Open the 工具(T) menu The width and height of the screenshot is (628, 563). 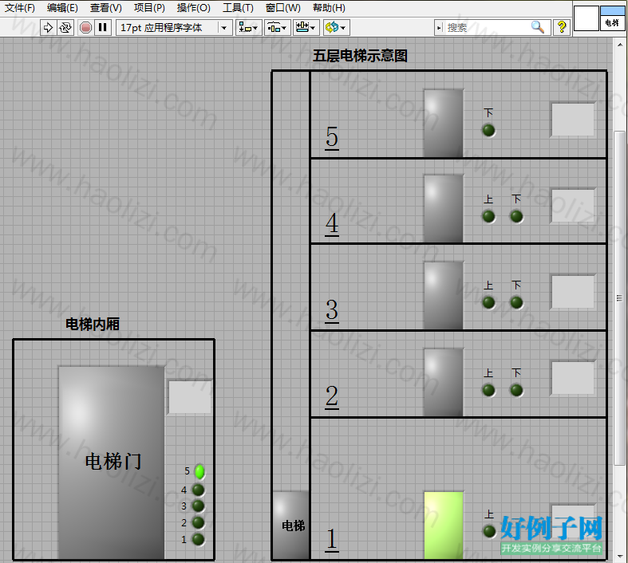tap(238, 8)
